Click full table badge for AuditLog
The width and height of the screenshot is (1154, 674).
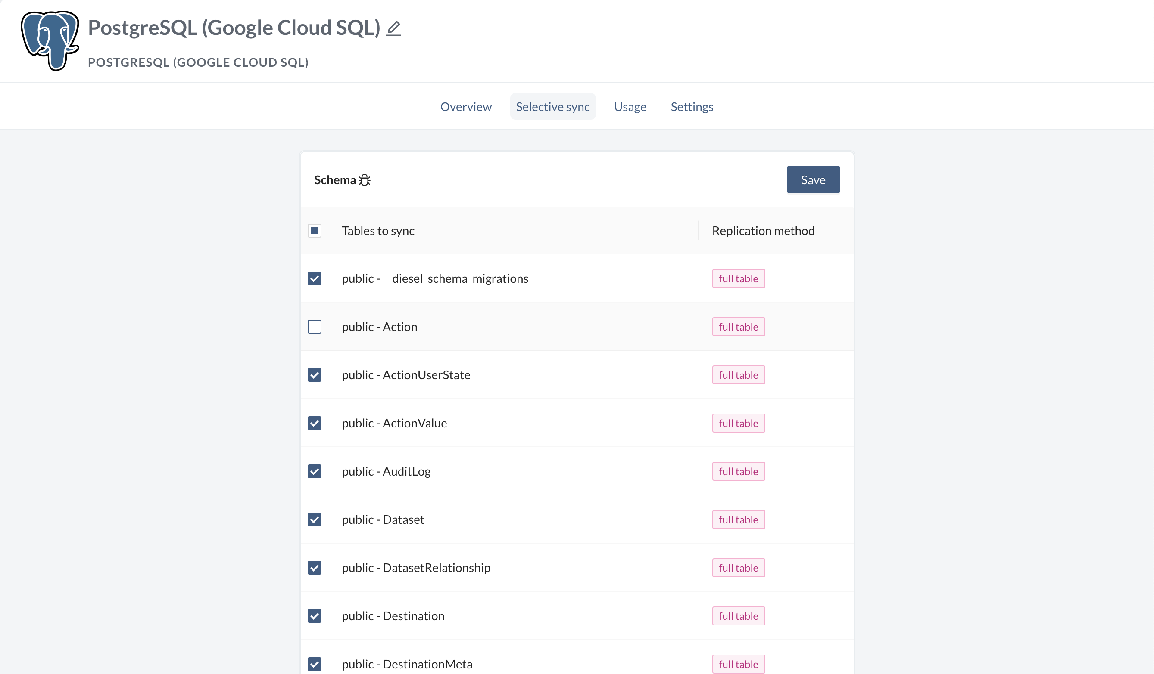(x=739, y=471)
